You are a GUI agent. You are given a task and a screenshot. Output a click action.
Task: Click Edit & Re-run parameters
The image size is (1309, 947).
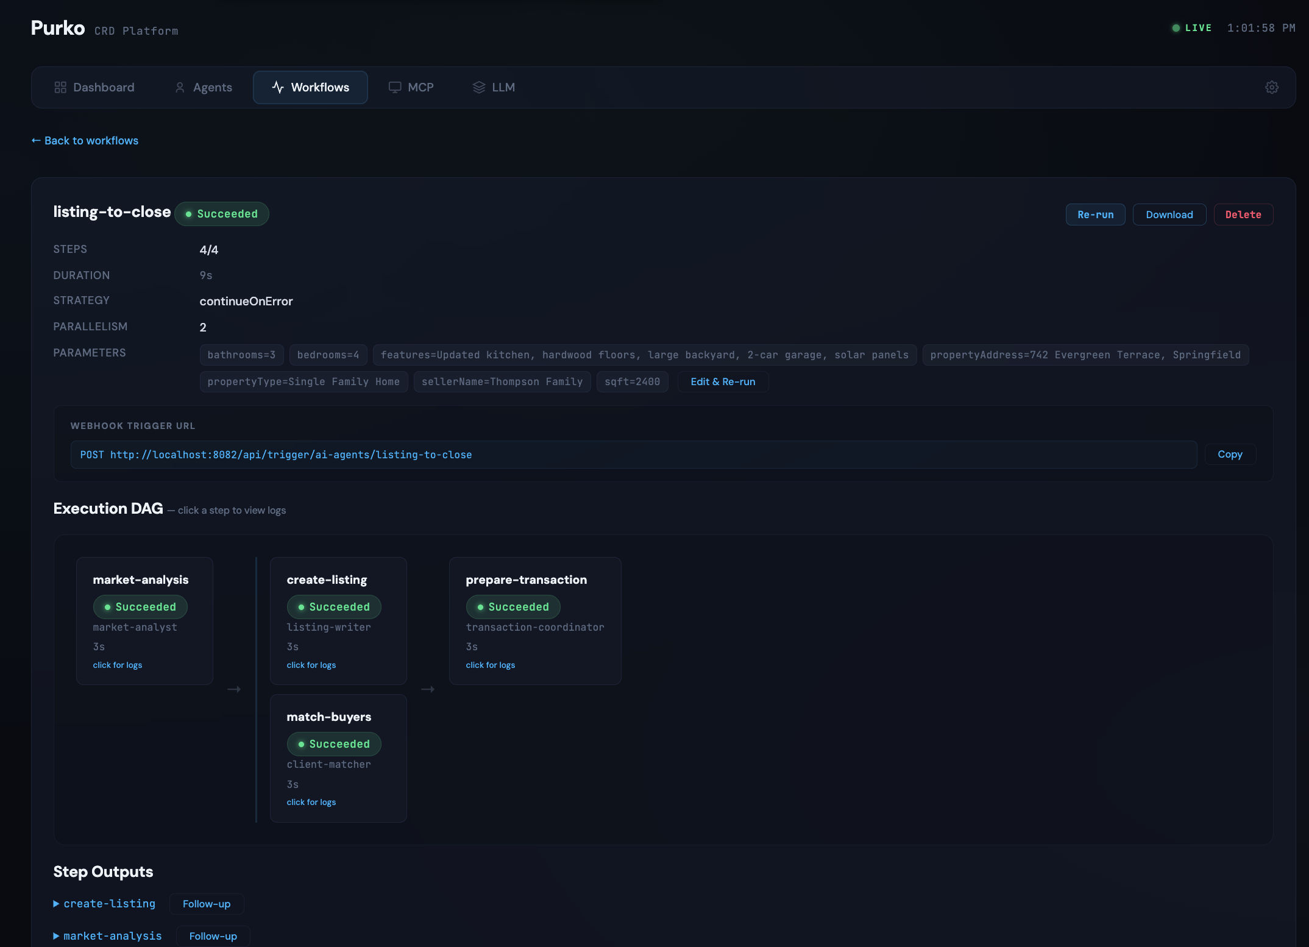(723, 382)
